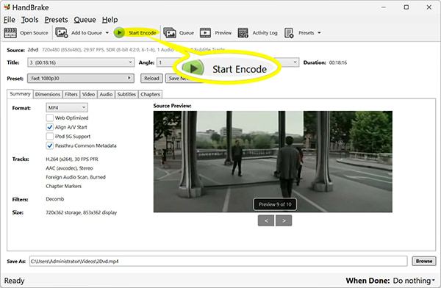Expand the Add to Queue dropdown arrow
Viewport: 441px width, 288px height.
(107, 33)
